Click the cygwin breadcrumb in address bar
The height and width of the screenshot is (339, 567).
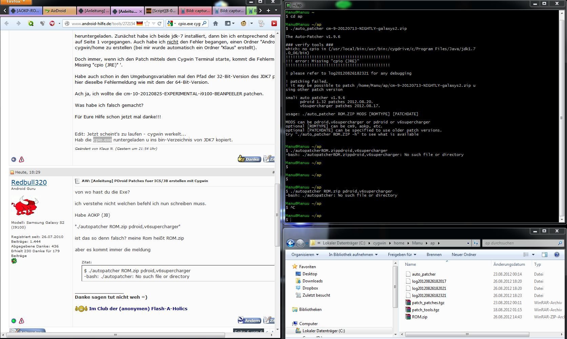(x=380, y=243)
